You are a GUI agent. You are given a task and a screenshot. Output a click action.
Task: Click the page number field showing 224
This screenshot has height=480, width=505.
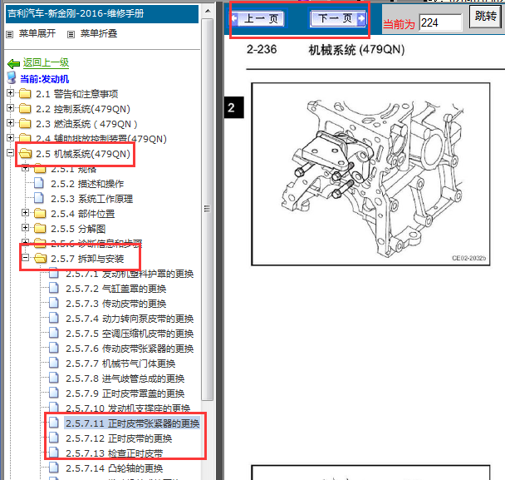coord(440,22)
